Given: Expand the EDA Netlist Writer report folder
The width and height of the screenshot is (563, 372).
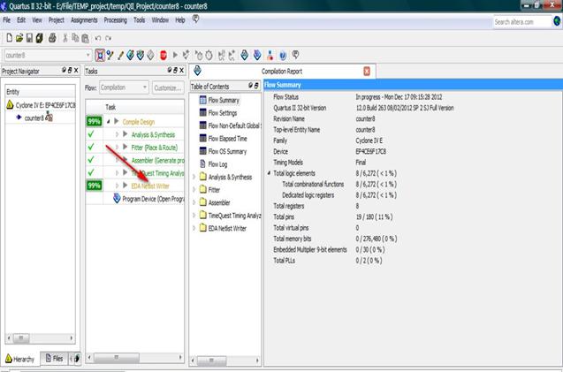Looking at the screenshot, I should pos(194,228).
